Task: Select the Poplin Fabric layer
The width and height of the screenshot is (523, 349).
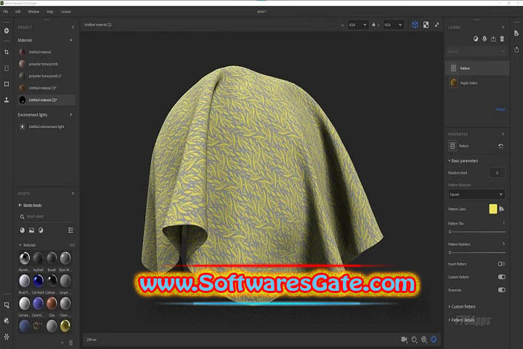Action: (477, 83)
